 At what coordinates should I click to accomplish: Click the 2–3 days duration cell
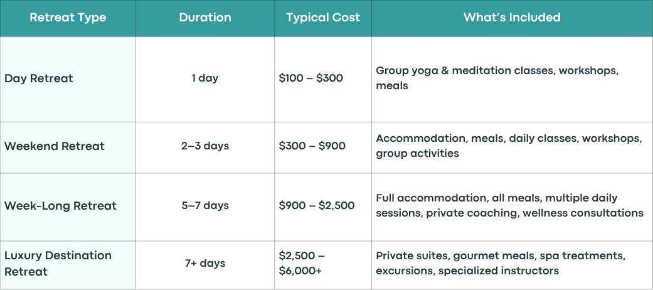(205, 146)
